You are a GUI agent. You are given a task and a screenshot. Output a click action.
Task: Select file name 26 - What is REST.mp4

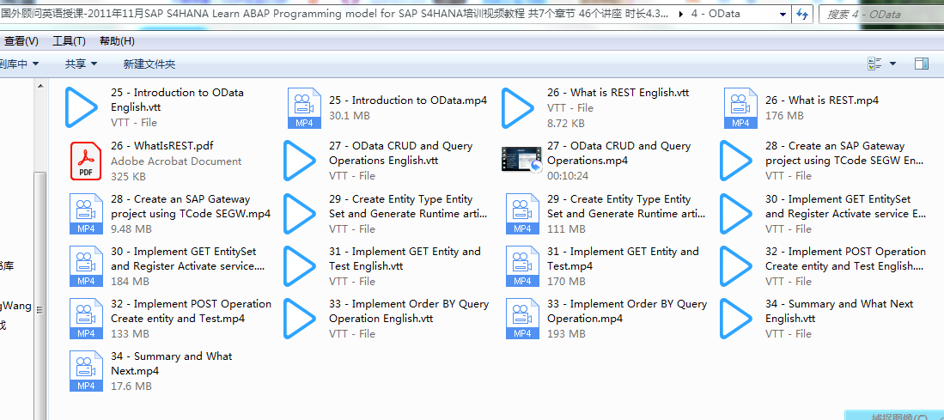tap(822, 100)
